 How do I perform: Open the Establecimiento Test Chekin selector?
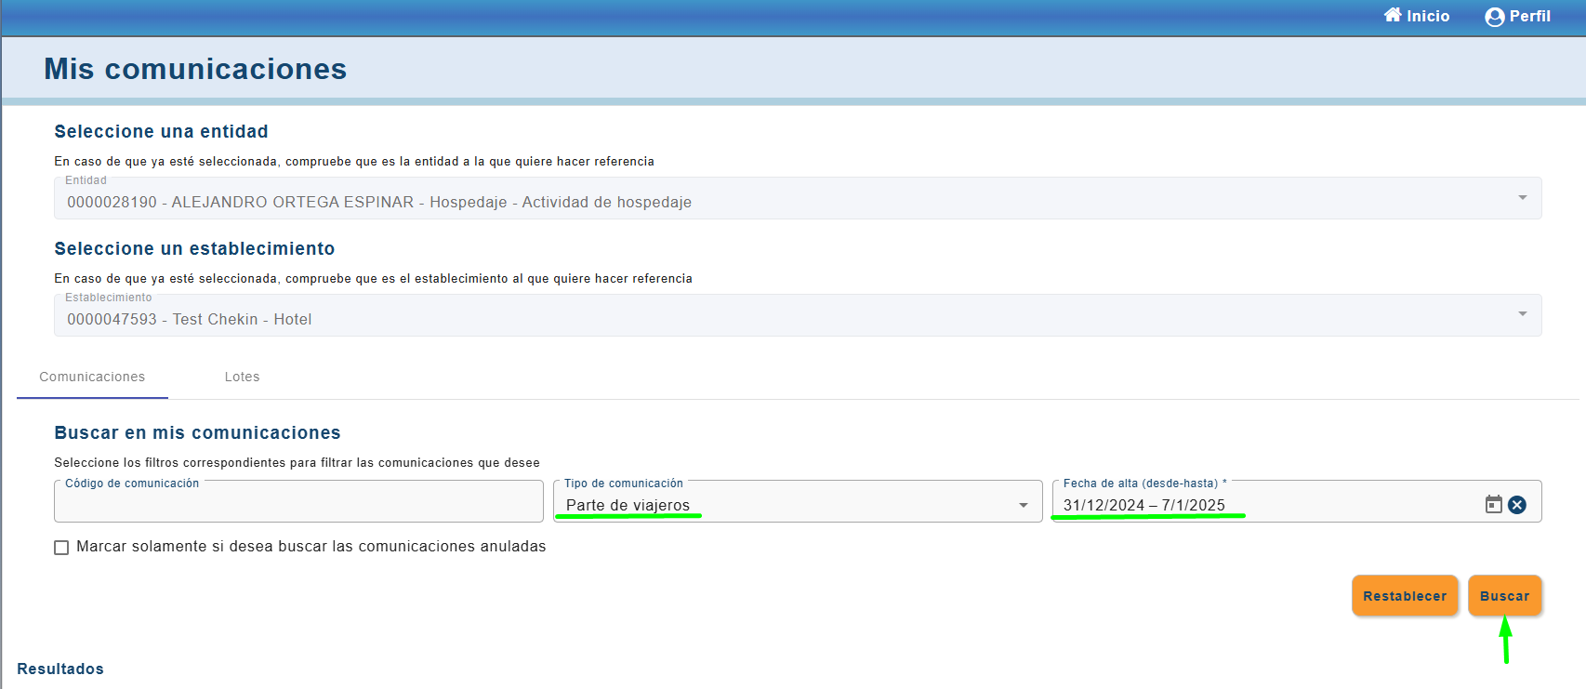click(x=744, y=319)
